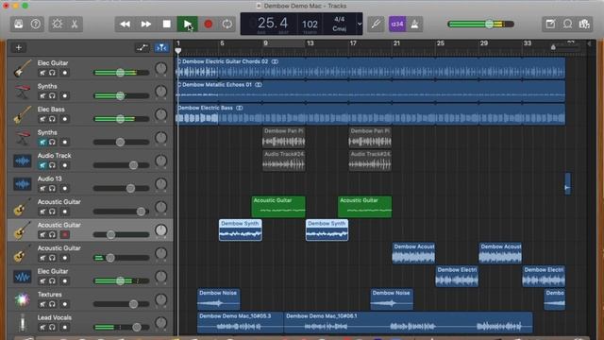The height and width of the screenshot is (340, 604).
Task: Select the first Dembow Pan Fl region
Action: point(283,138)
